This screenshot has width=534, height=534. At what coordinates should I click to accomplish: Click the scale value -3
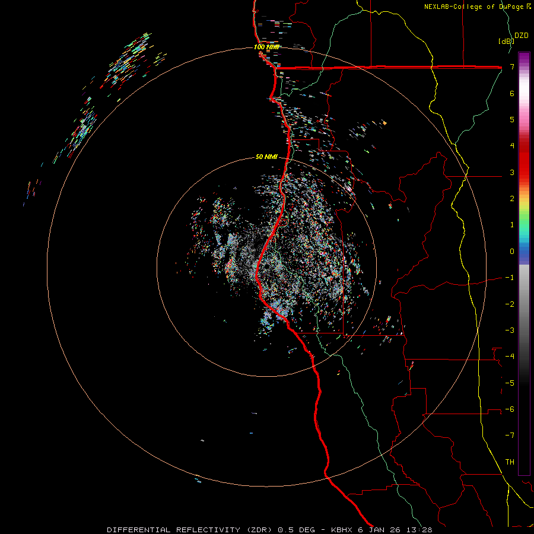pyautogui.click(x=510, y=330)
